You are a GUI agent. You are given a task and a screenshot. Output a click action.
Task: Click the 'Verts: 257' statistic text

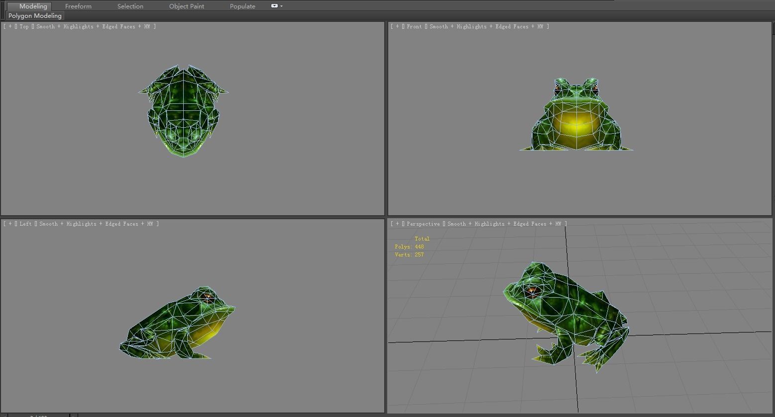[x=409, y=254]
